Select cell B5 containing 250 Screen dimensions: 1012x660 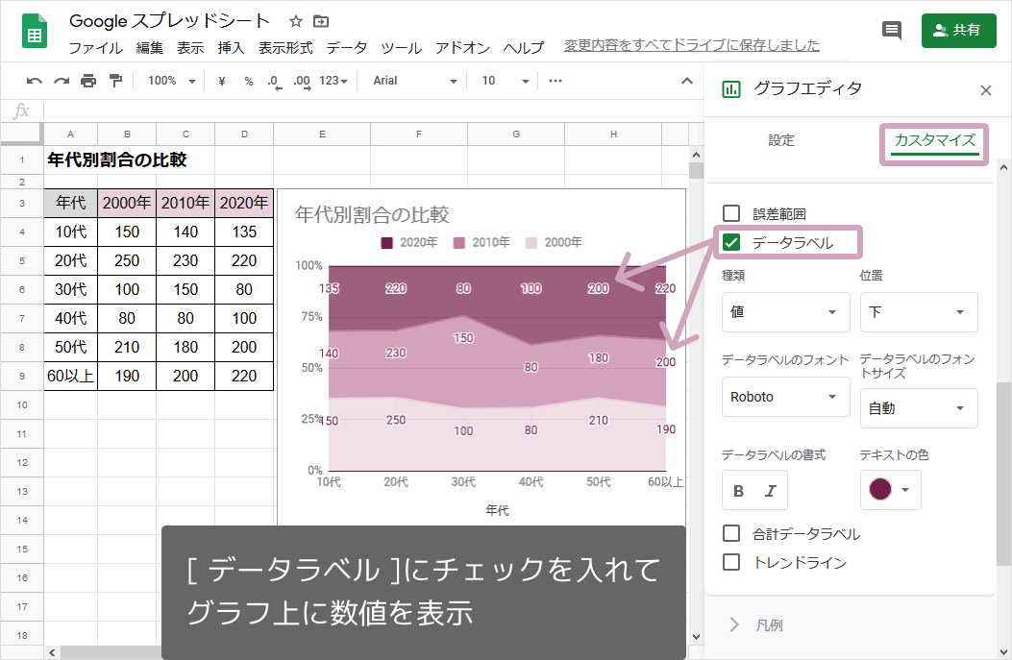128,260
